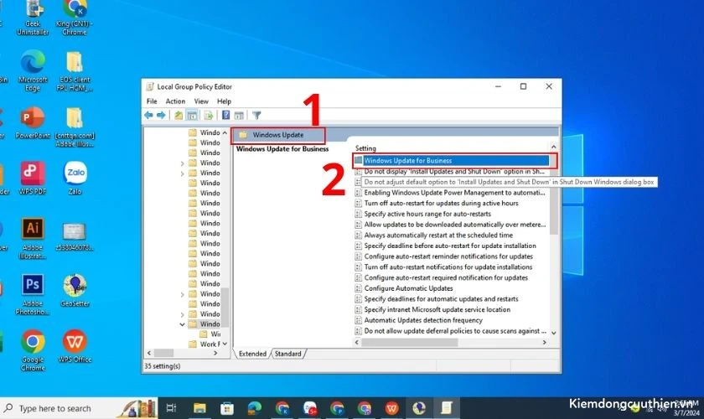
Task: Open WPS Office from the taskbar
Action: click(x=391, y=408)
